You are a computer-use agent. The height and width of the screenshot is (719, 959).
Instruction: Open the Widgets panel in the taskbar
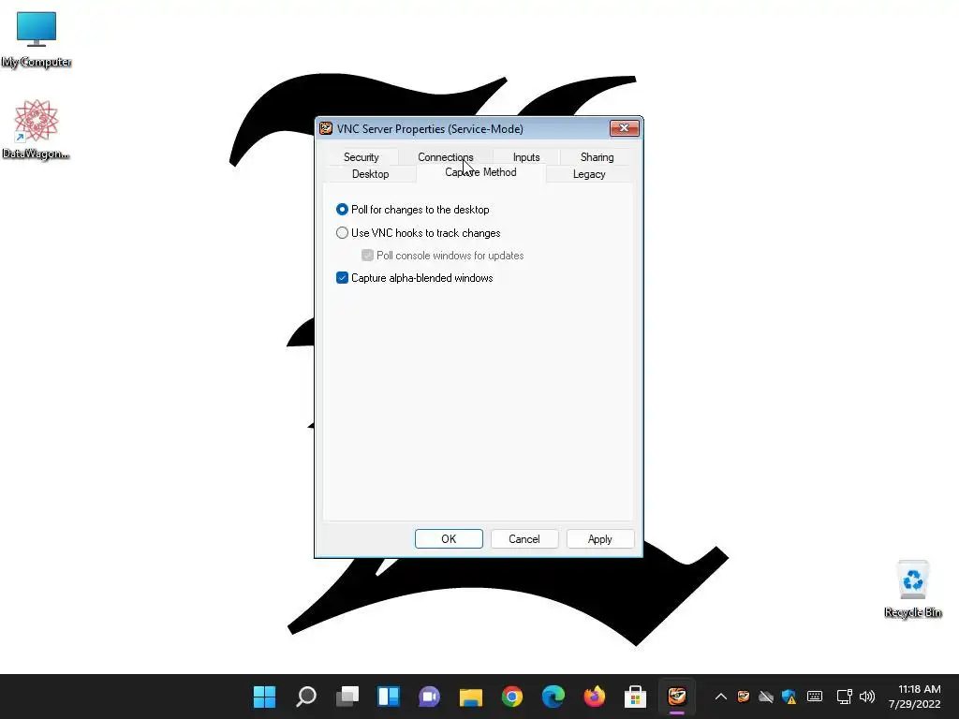389,697
